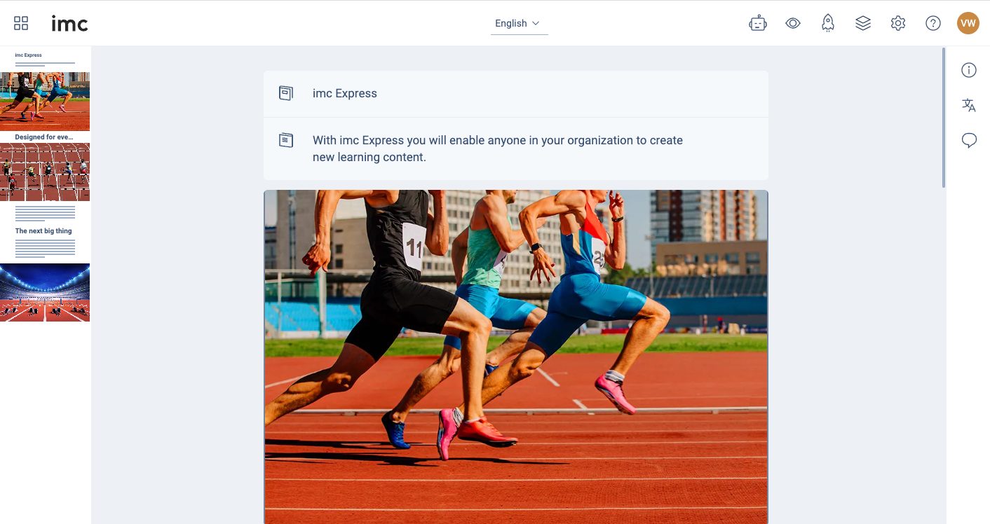This screenshot has height=524, width=990.
Task: Open the help question mark icon
Action: coord(933,23)
